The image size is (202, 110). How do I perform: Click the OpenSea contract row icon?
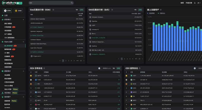[x=90, y=21]
